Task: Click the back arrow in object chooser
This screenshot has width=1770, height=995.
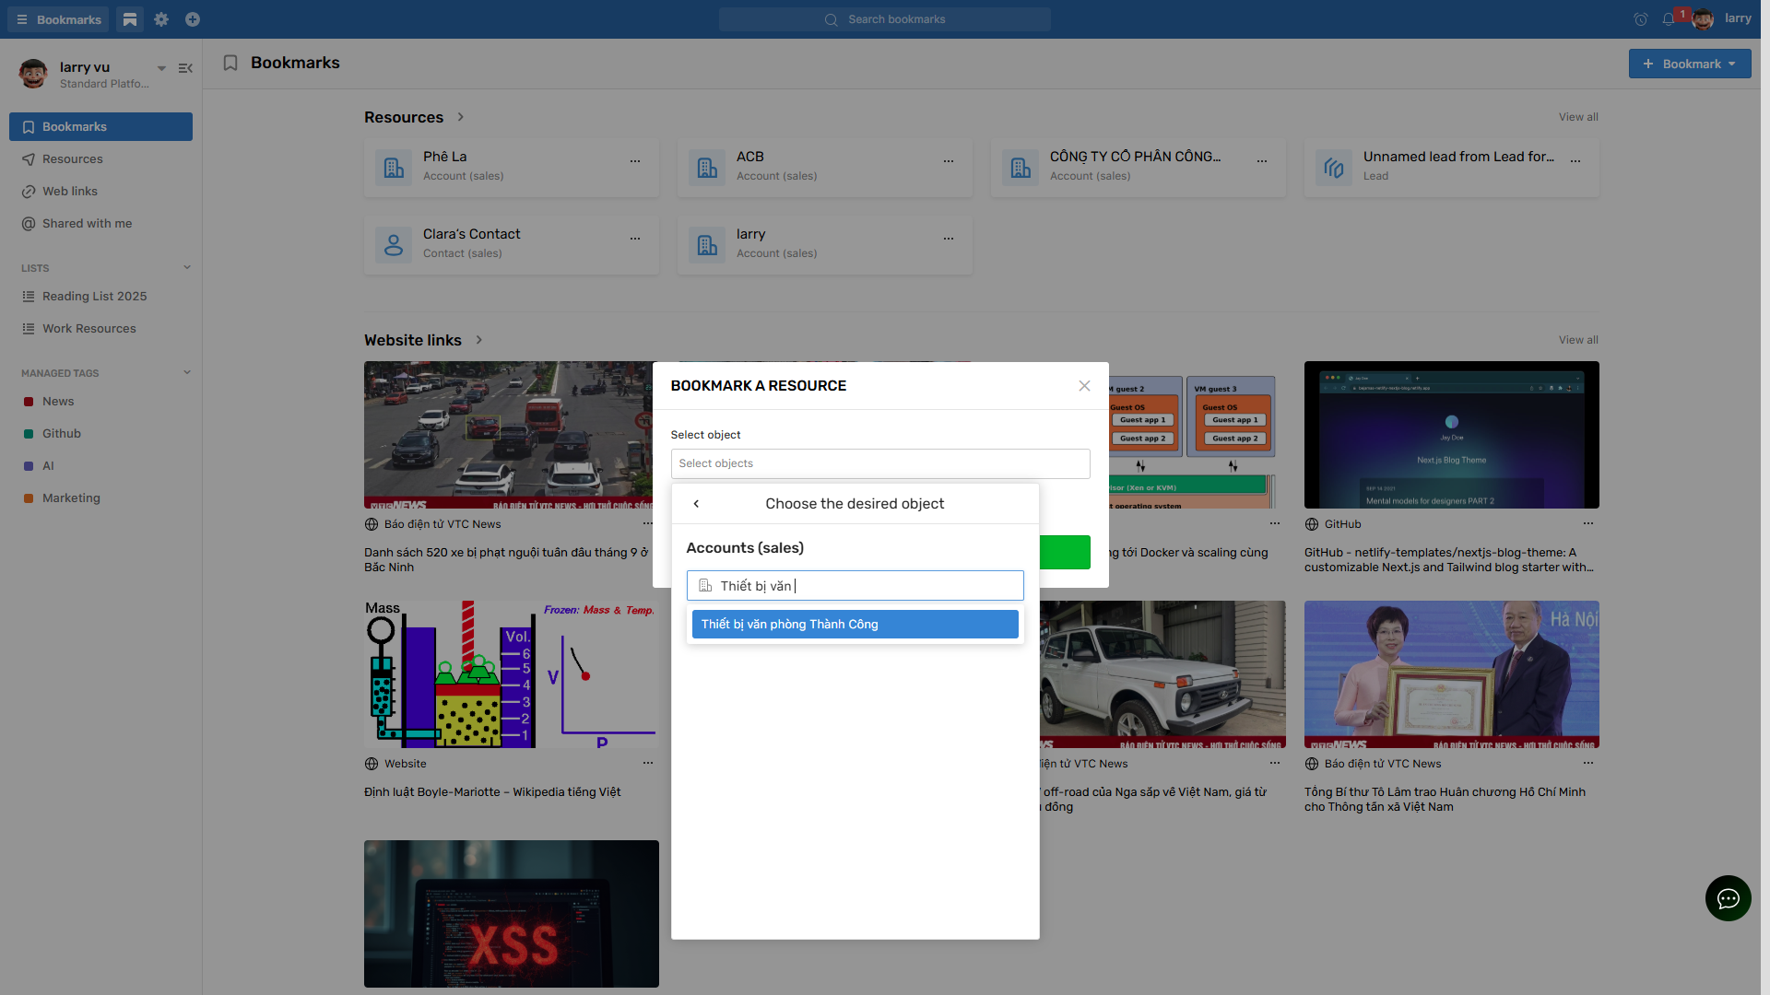Action: [696, 504]
